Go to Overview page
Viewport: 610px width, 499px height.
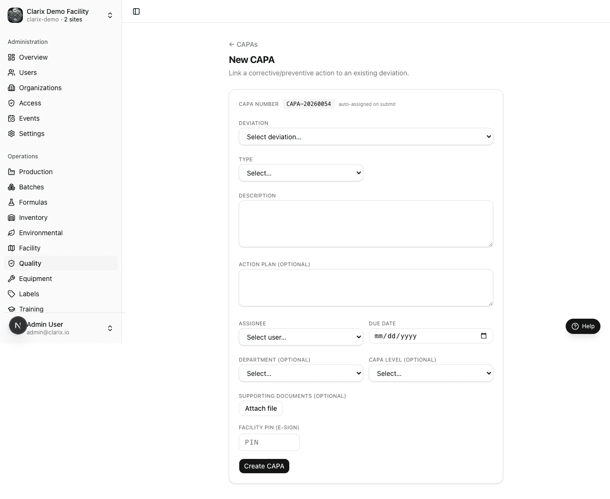tap(61, 57)
